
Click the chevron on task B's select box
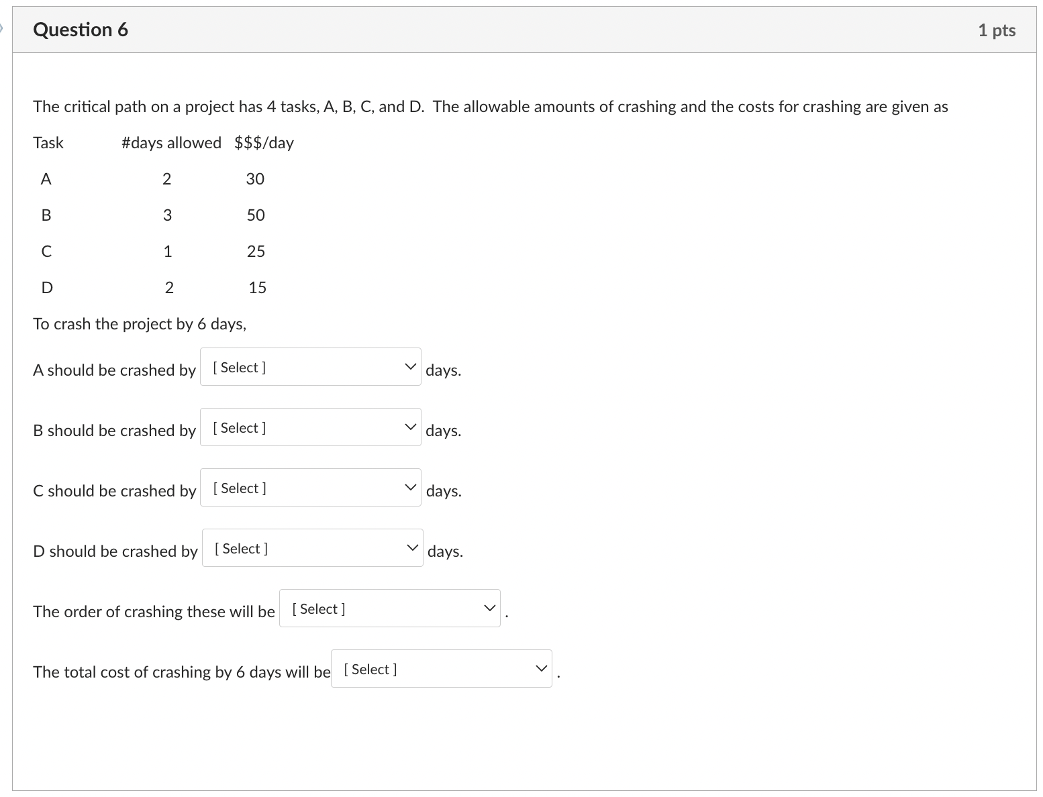click(x=409, y=427)
